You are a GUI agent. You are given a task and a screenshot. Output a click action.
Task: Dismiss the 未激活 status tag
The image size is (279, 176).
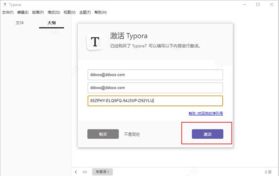108,172
